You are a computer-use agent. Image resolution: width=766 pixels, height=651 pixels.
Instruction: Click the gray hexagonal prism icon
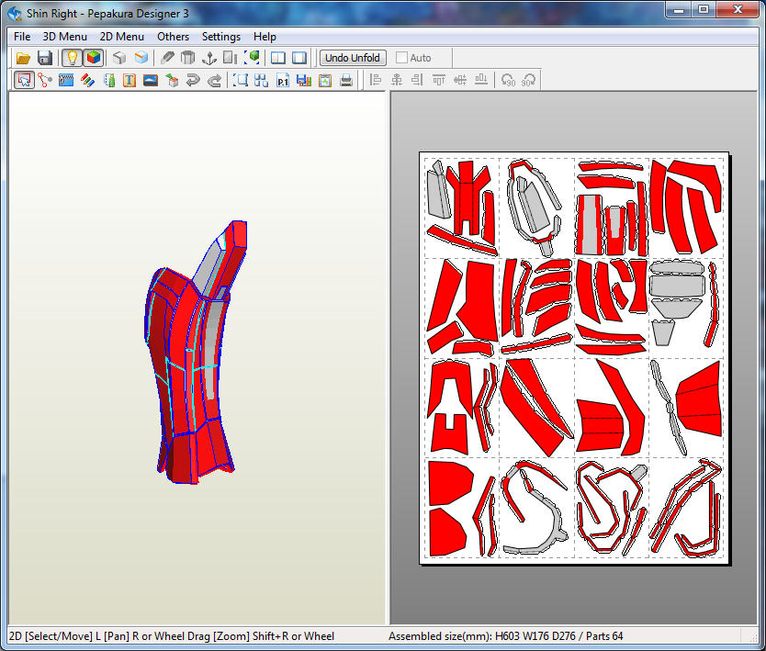(188, 58)
